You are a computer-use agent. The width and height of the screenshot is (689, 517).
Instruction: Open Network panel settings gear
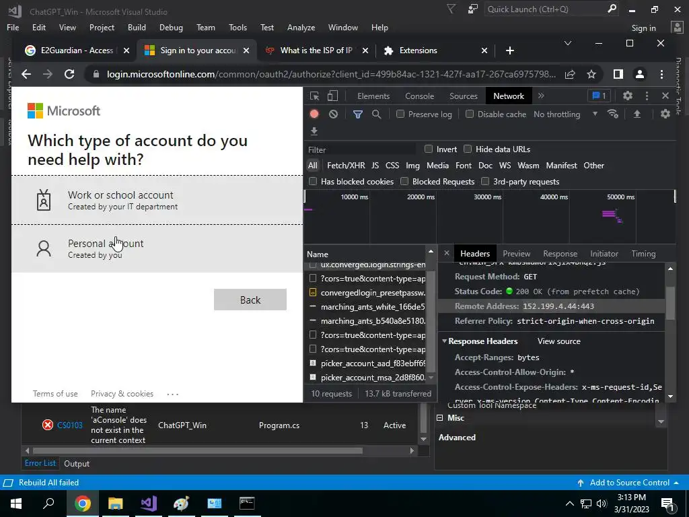(665, 114)
